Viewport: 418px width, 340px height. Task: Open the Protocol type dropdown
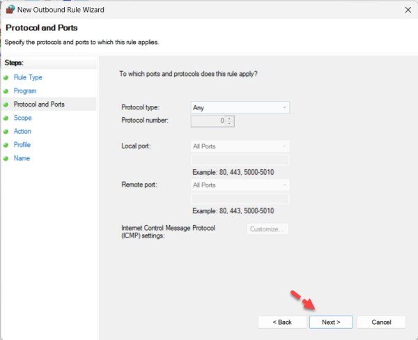pyautogui.click(x=240, y=107)
